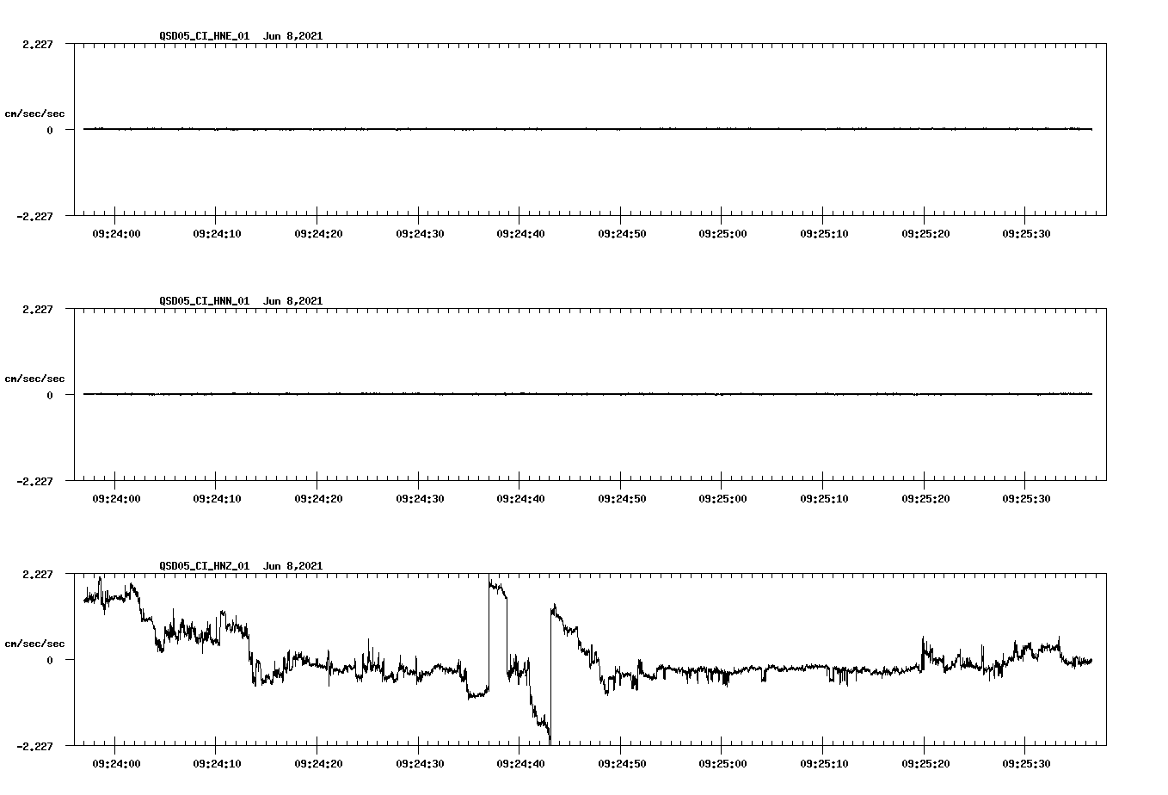
Task: Select negative -2.227 axis label on HNN plot
Action: pyautogui.click(x=34, y=482)
